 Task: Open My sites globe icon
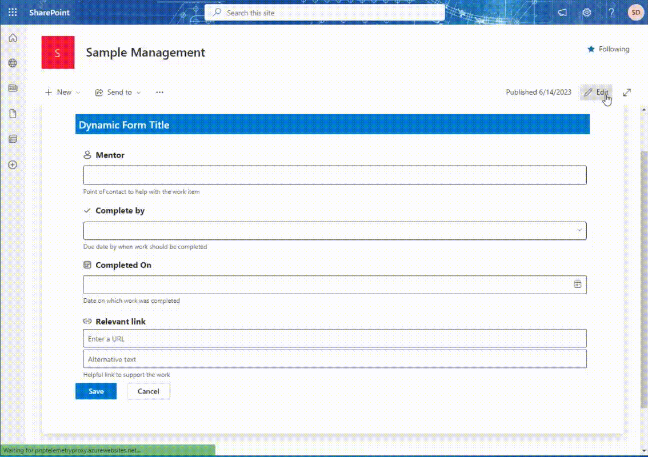click(x=13, y=63)
